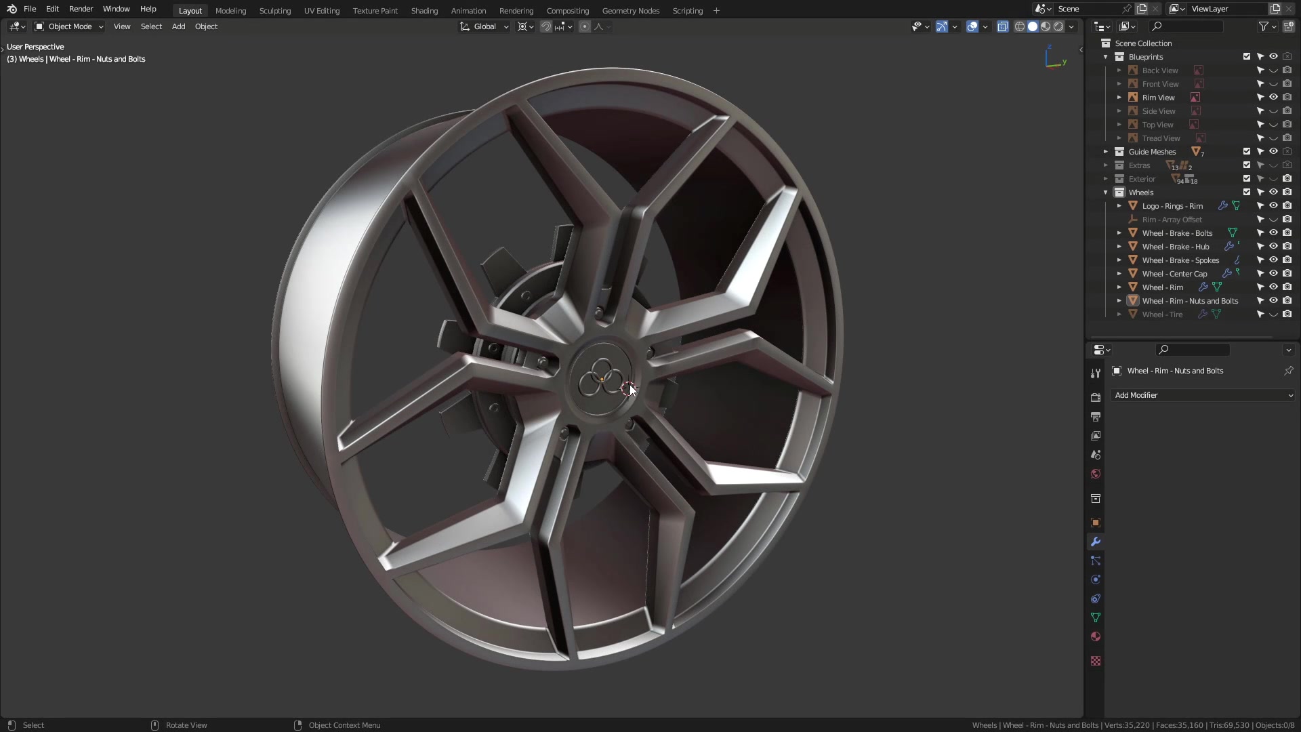The height and width of the screenshot is (732, 1301).
Task: Show the Wheel - Tire object
Action: coord(1274,314)
